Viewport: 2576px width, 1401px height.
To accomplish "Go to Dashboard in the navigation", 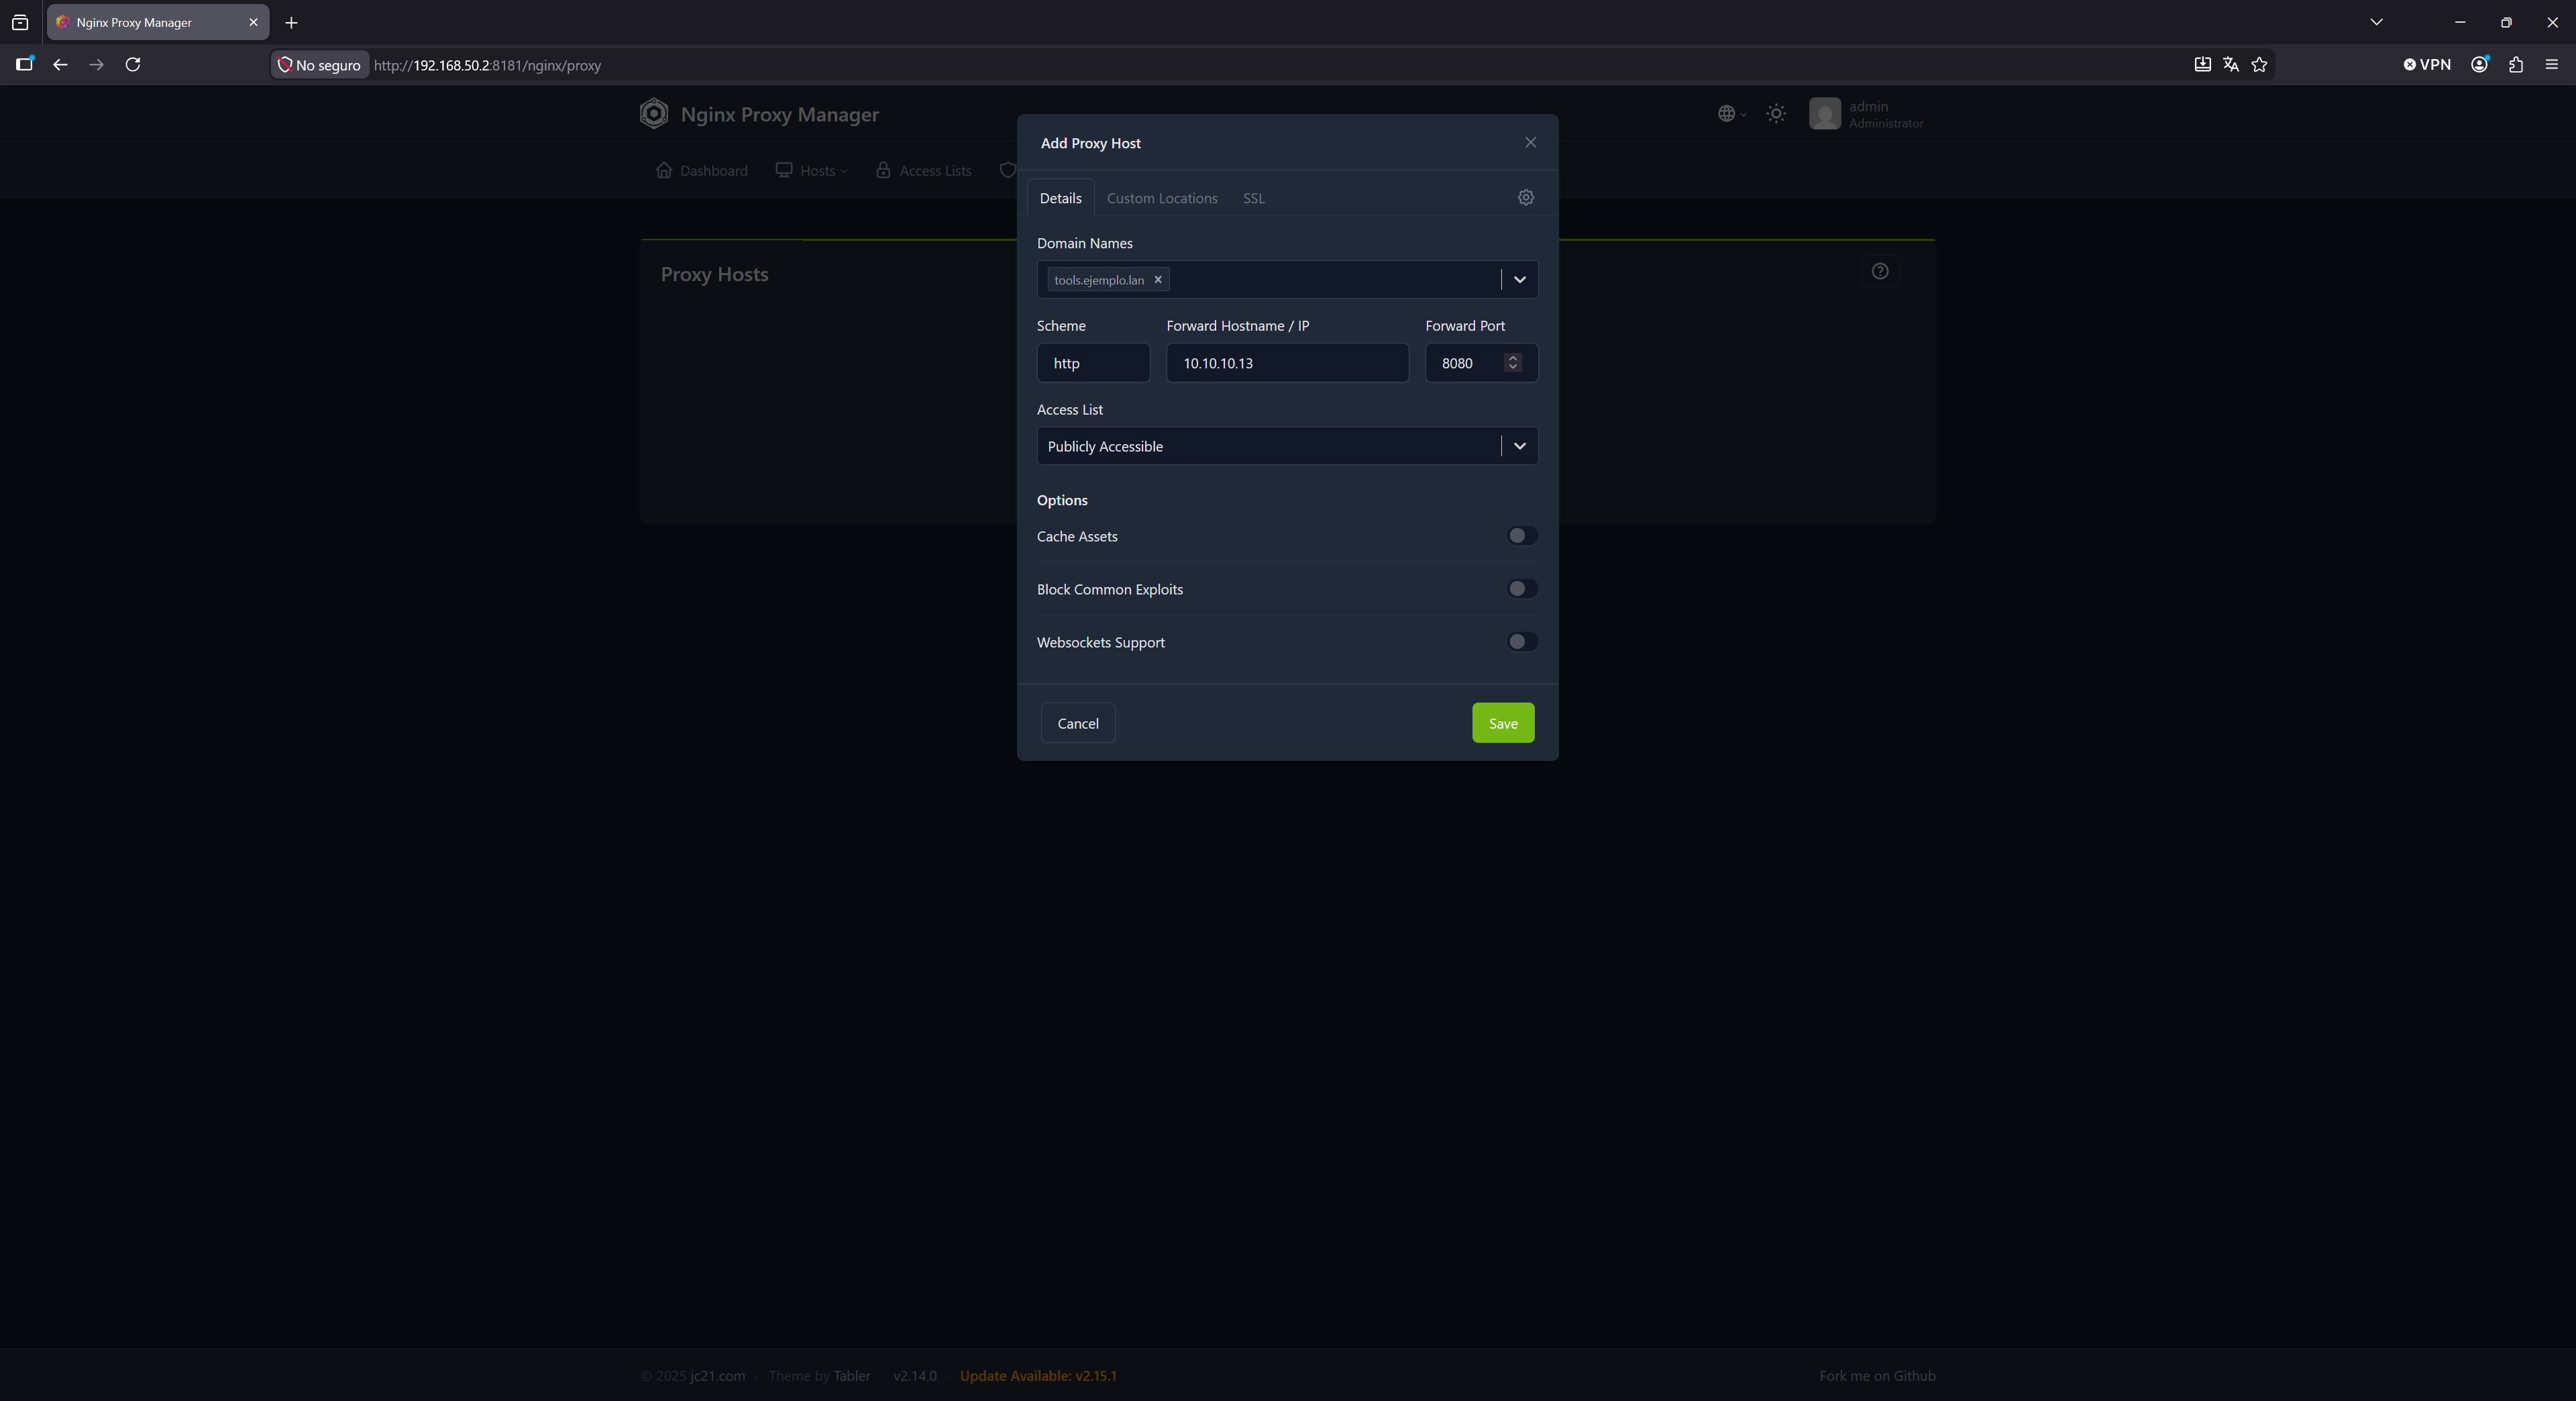I will coord(702,171).
